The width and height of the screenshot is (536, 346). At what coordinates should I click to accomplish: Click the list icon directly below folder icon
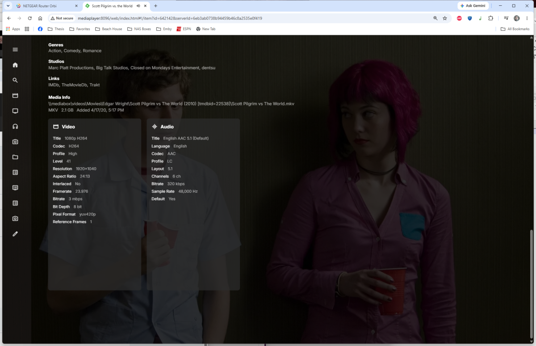(x=15, y=173)
